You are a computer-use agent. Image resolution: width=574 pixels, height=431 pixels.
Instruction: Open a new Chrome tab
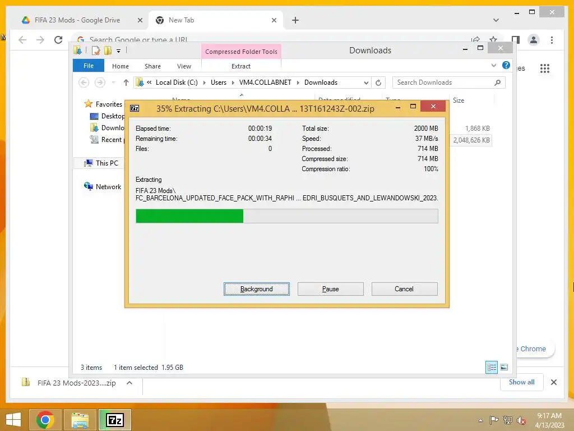click(295, 21)
